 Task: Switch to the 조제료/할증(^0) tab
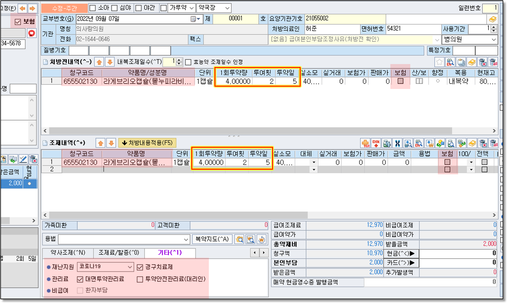point(119,253)
